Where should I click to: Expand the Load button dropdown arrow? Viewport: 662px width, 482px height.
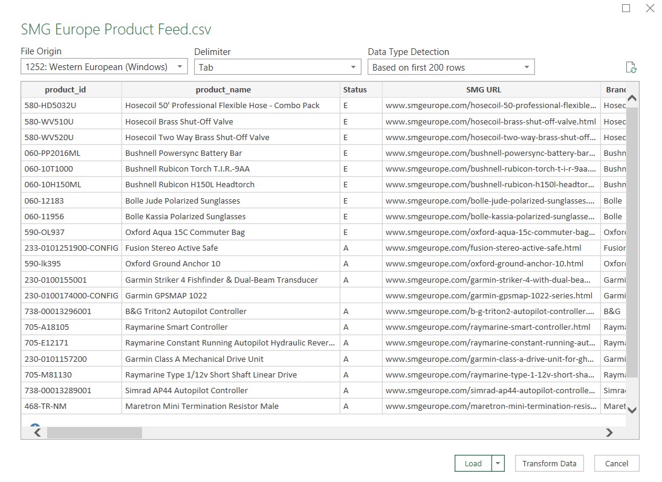[498, 463]
